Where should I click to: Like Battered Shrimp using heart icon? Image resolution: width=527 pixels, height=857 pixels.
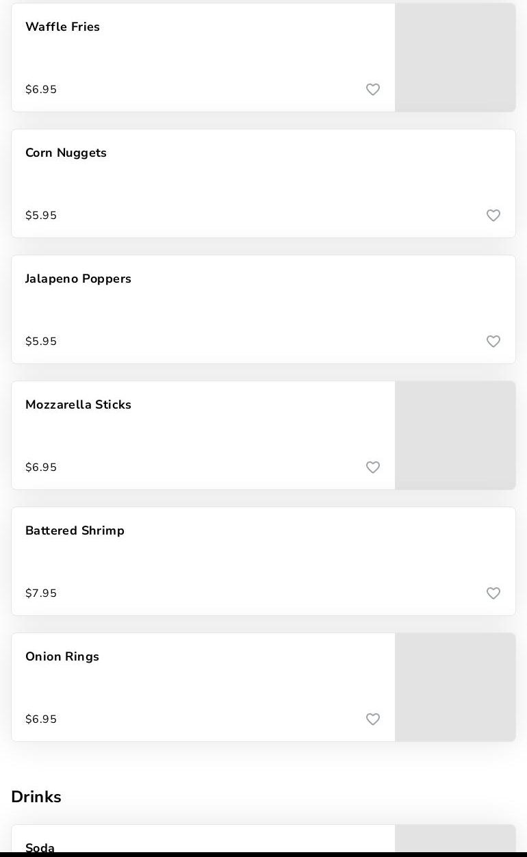coord(493,593)
